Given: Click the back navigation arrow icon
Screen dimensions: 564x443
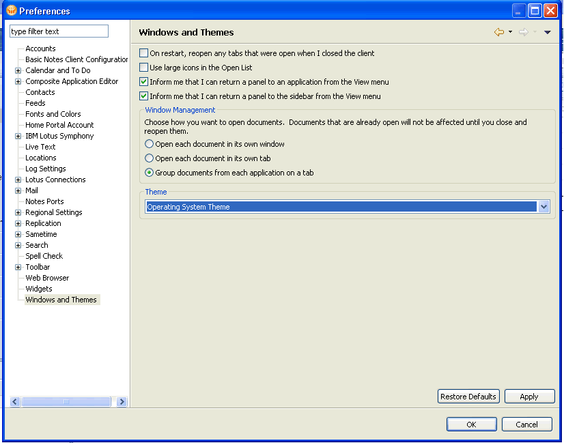Looking at the screenshot, I should coord(499,32).
